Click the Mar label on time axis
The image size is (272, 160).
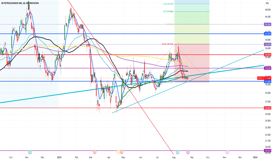click(90, 157)
